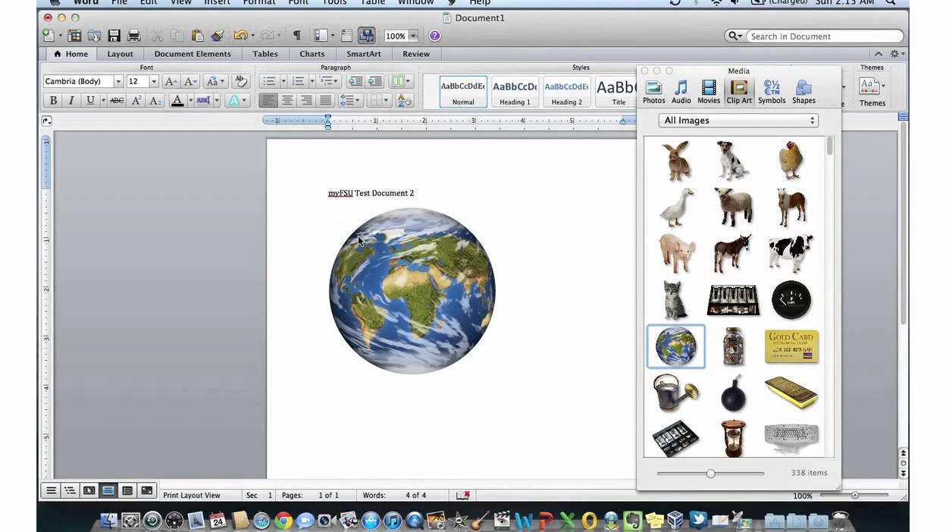
Task: Click the font color A swatch
Action: pyautogui.click(x=177, y=100)
